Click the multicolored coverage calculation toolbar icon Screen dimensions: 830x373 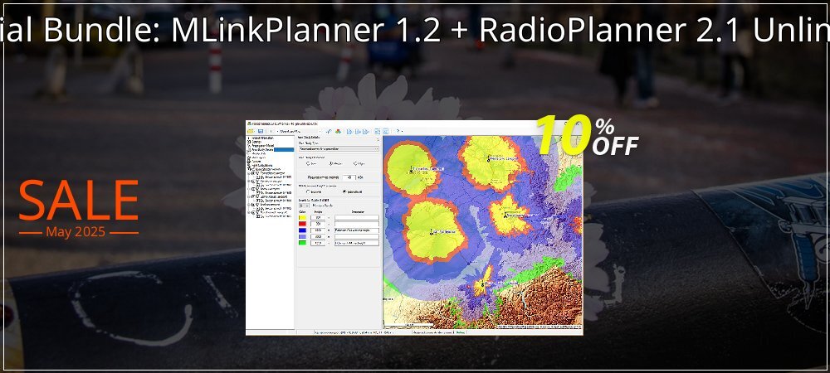coord(339,131)
